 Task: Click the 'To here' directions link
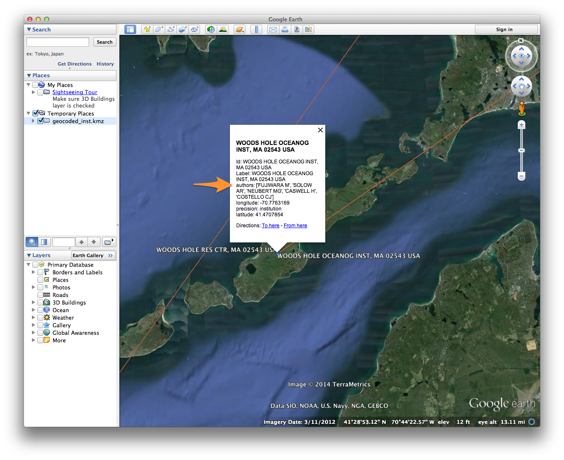(271, 226)
